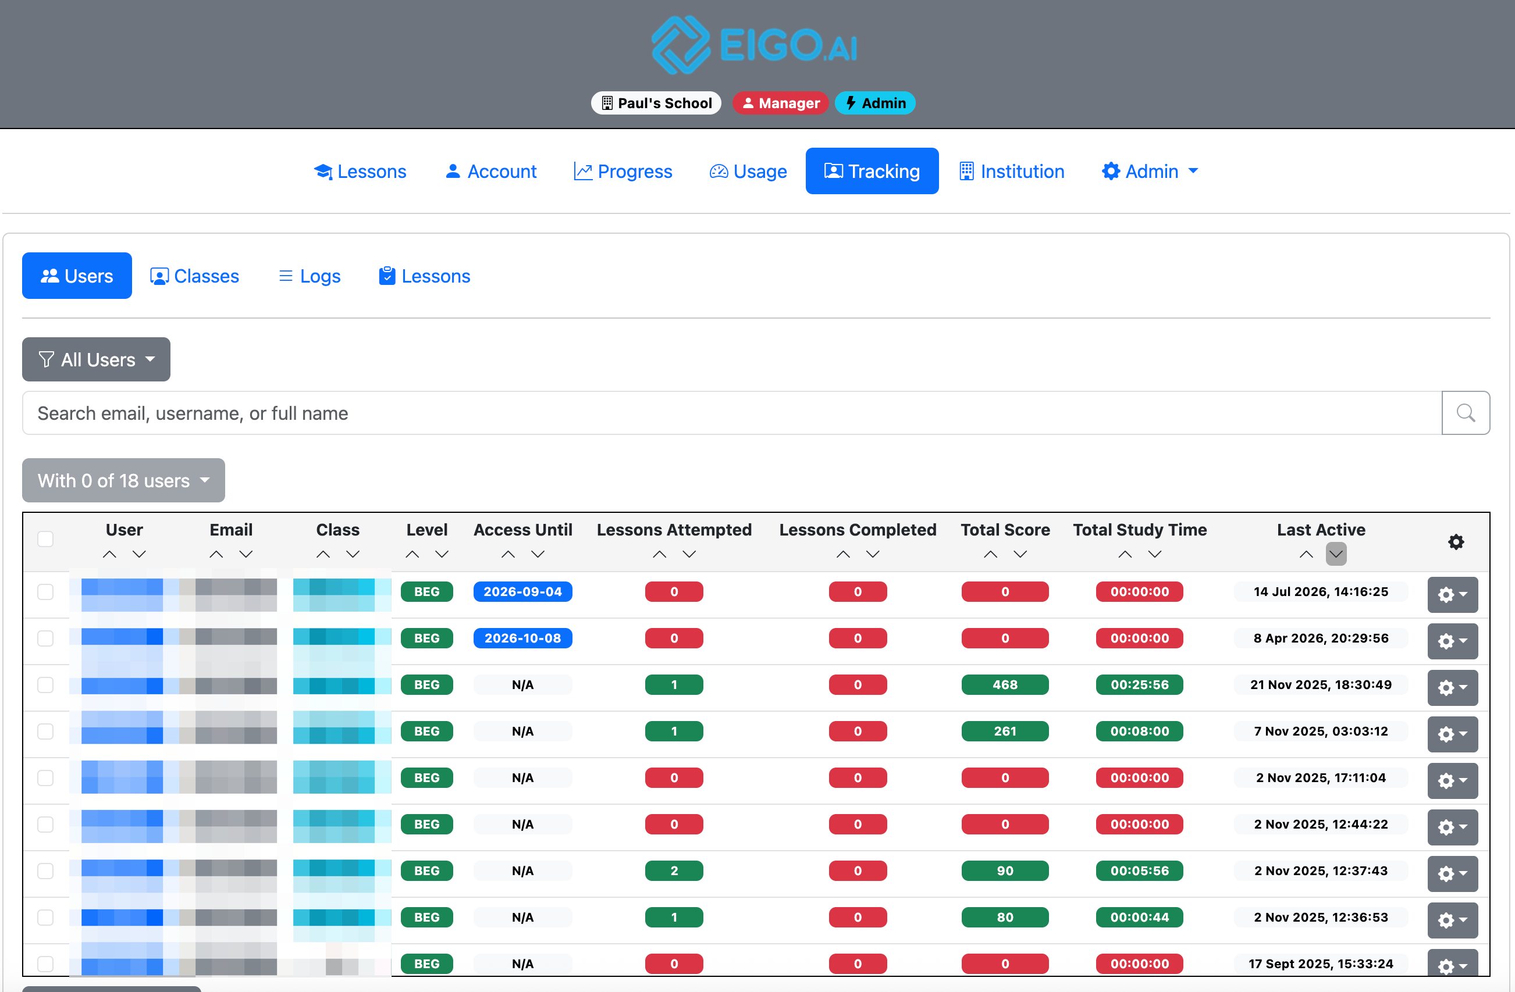Check the row with score 80

(45, 917)
